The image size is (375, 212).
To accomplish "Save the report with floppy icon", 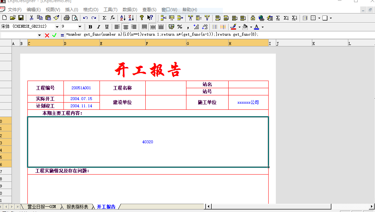I will point(21,18).
